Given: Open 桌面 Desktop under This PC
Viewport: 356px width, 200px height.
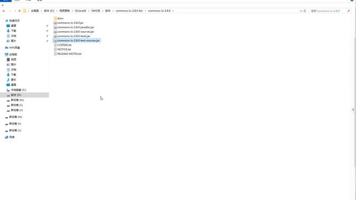Looking at the screenshot, I should (11, 85).
